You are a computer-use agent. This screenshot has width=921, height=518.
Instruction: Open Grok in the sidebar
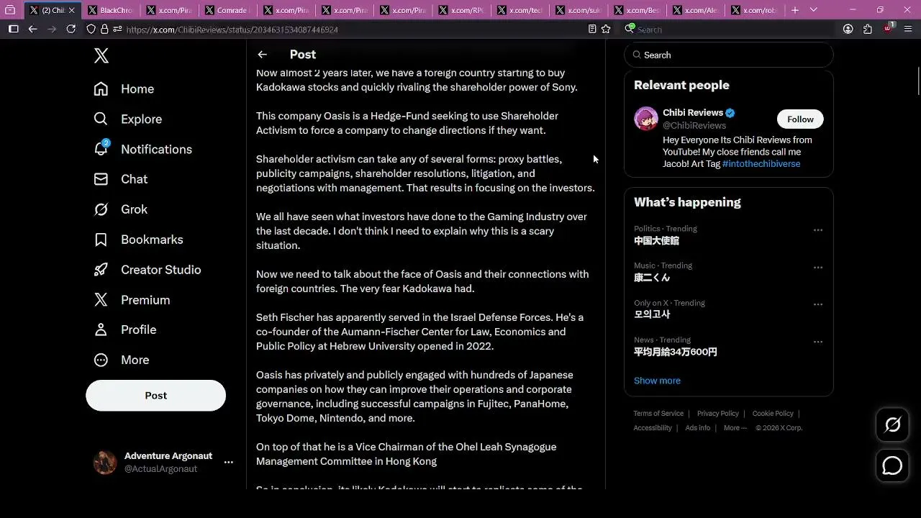(120, 209)
